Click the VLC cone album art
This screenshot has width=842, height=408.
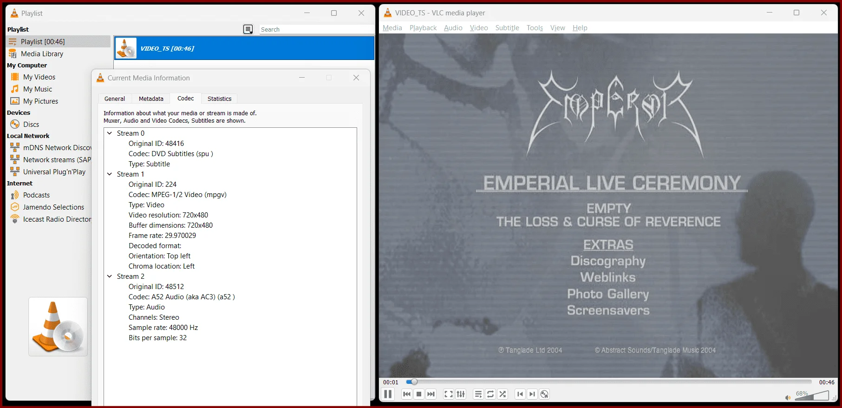coord(58,327)
